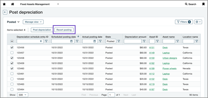Check the row 123461 checkbox
208x98 pixels.
pos(12,74)
